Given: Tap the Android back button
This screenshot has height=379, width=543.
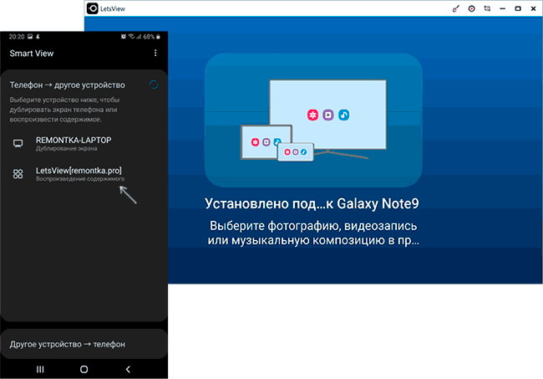Looking at the screenshot, I should (x=128, y=369).
